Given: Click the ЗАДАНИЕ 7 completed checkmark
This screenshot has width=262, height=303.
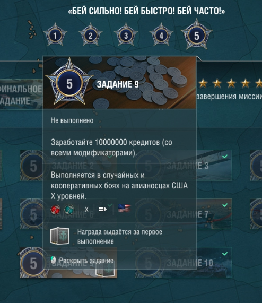Looking at the screenshot, I should coord(225,205).
